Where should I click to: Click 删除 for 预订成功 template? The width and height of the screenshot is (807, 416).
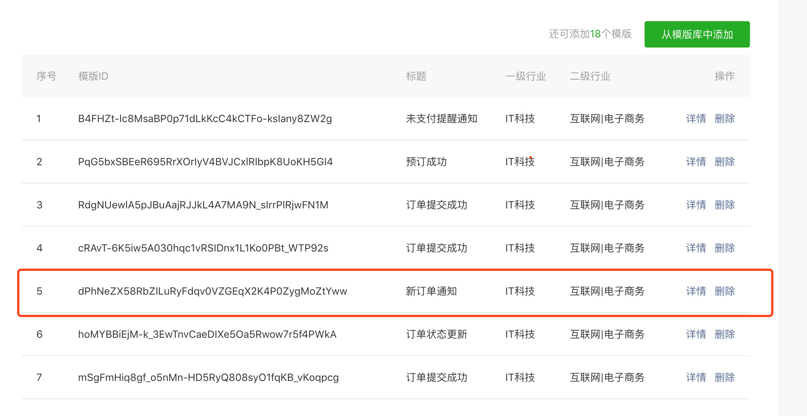725,162
